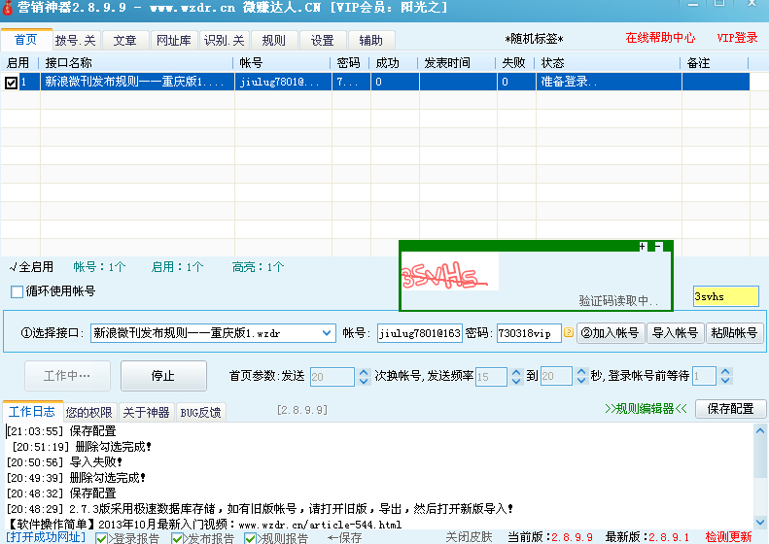
Task: Click the stepper for 发送 count
Action: [365, 376]
